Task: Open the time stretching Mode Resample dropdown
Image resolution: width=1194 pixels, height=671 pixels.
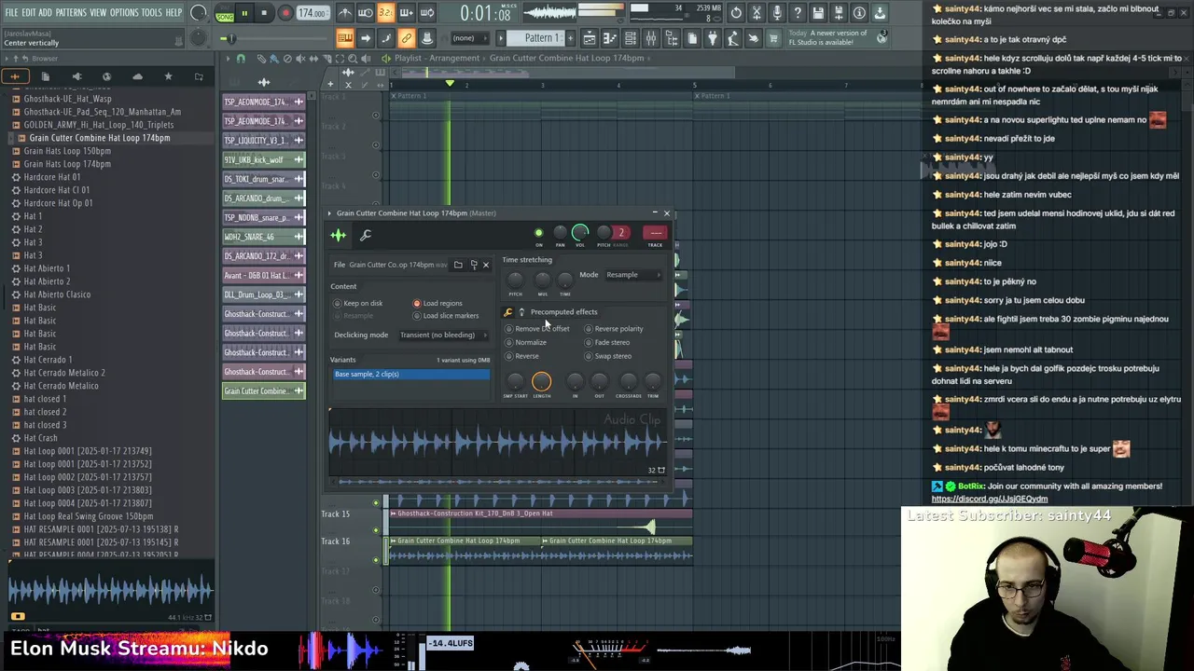Action: coord(634,275)
